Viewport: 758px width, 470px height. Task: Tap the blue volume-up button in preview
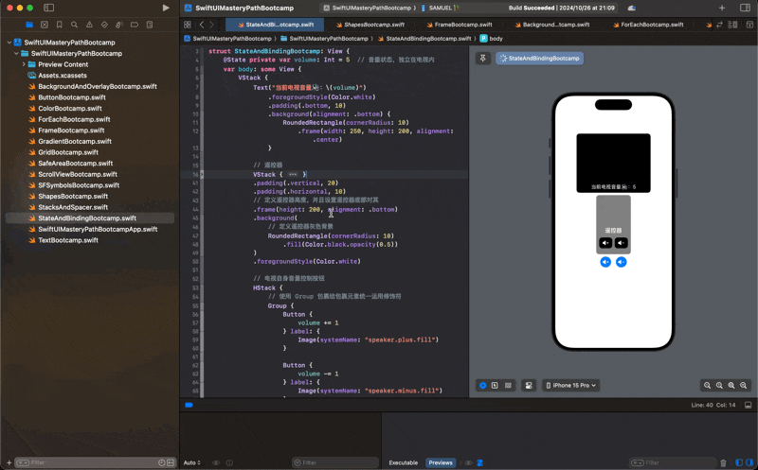click(605, 262)
